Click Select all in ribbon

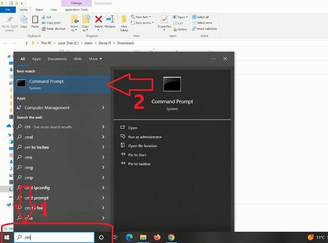click(200, 17)
